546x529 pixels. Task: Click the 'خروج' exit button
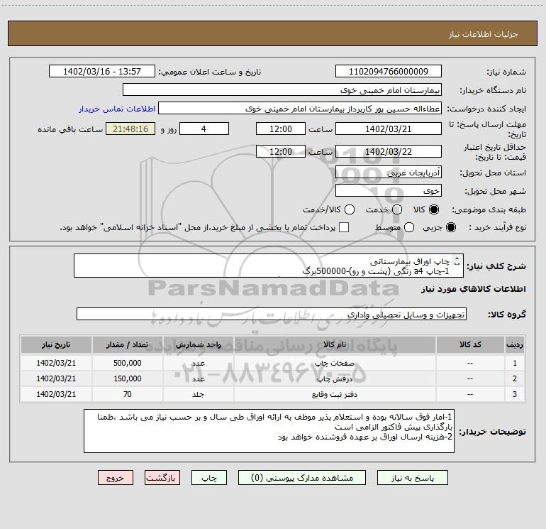[116, 478]
